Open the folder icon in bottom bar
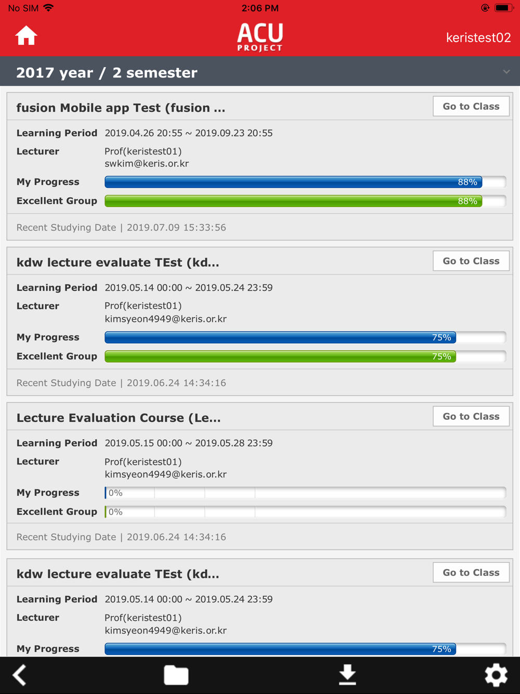This screenshot has height=694, width=520. click(x=176, y=675)
